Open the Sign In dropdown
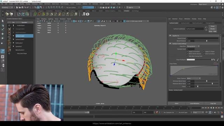The width and height of the screenshot is (224, 126). tap(133, 7)
